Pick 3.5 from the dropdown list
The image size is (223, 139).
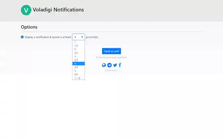tap(78, 60)
